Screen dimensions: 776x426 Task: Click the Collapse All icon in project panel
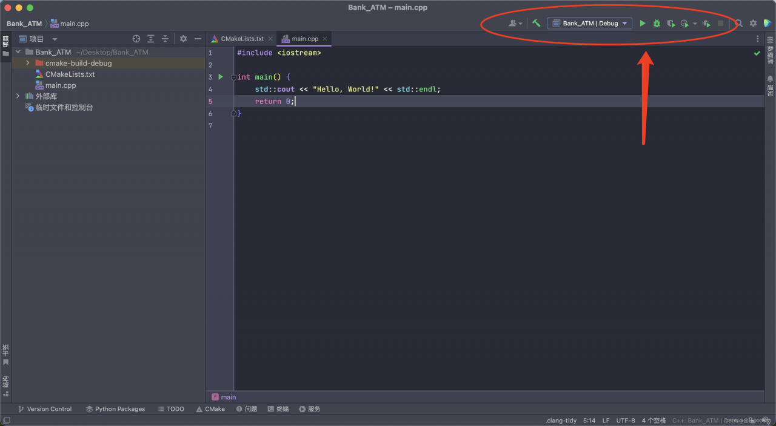165,39
